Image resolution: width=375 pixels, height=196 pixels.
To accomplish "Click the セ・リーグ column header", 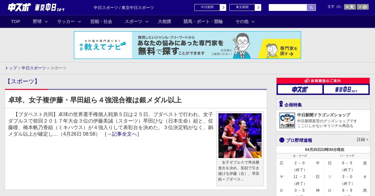I will click(300, 156).
